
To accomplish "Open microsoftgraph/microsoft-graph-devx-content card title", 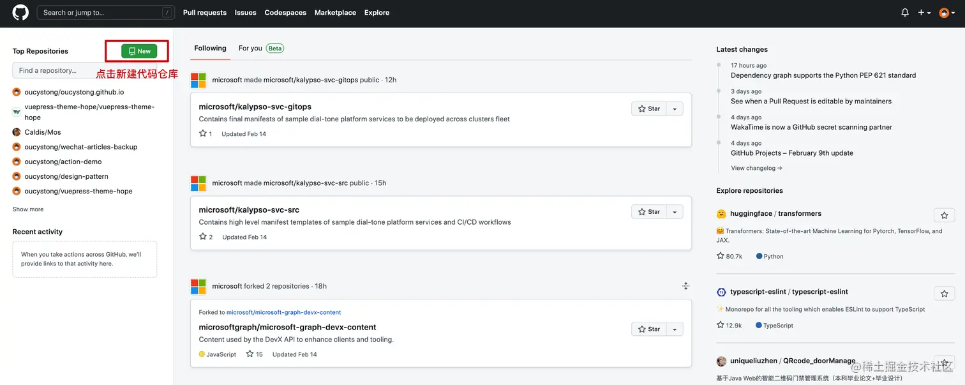I will pyautogui.click(x=287, y=327).
